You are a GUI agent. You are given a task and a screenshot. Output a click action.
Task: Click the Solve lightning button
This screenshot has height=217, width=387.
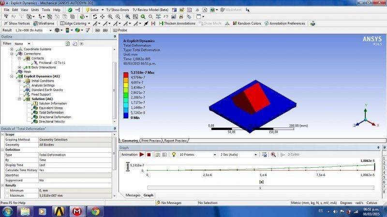[x=92, y=10]
